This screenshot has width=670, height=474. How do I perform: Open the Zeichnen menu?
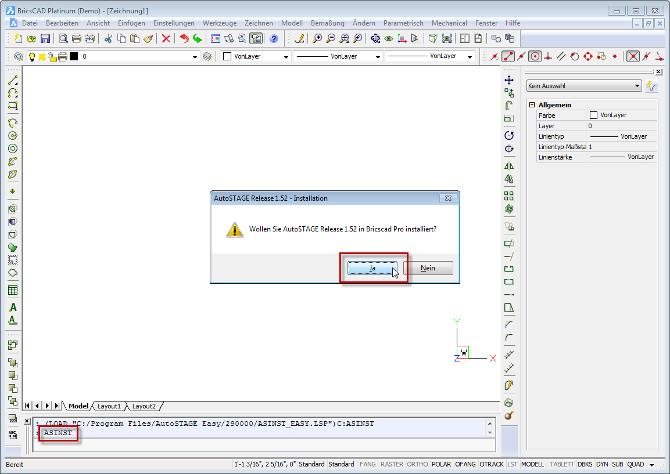pos(259,23)
